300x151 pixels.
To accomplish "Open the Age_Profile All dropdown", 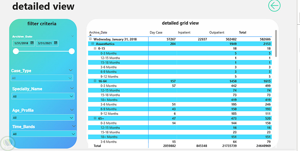I will (43, 117).
